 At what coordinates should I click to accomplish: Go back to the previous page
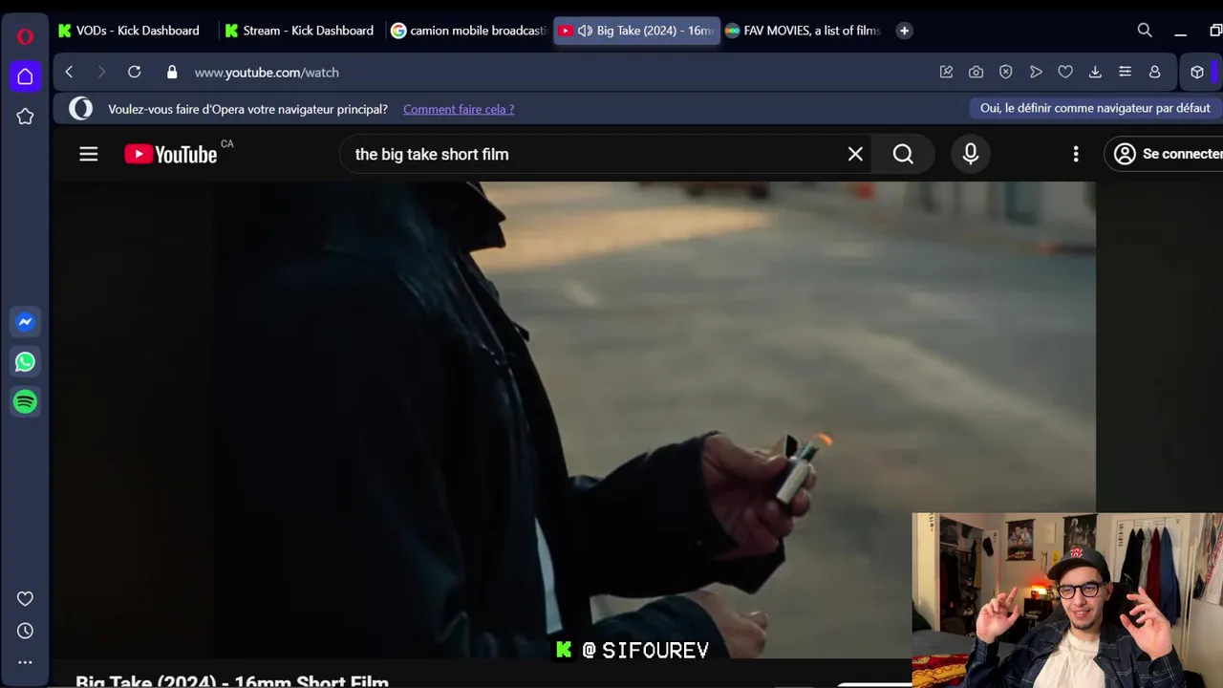[69, 72]
